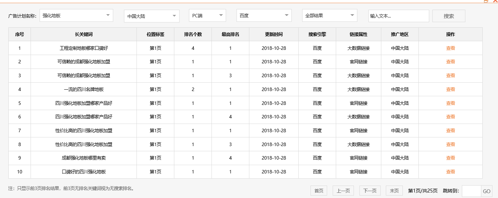The height and width of the screenshot is (198, 498).
Task: Click the 第1页/共25页 page indicator
Action: coord(423,191)
